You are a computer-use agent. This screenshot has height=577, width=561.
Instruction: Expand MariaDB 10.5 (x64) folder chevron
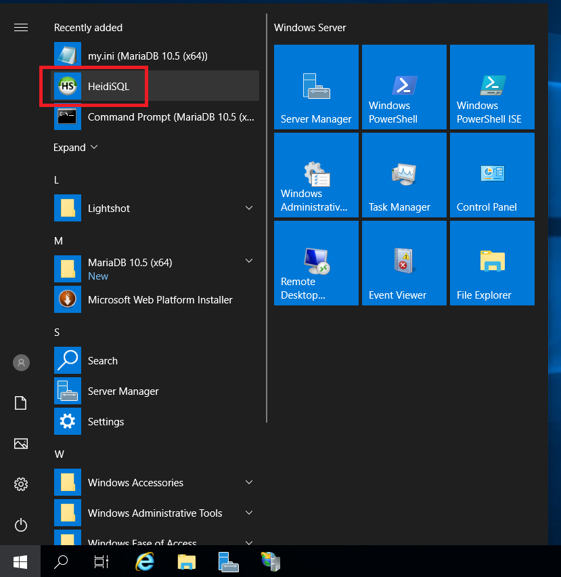click(x=249, y=261)
